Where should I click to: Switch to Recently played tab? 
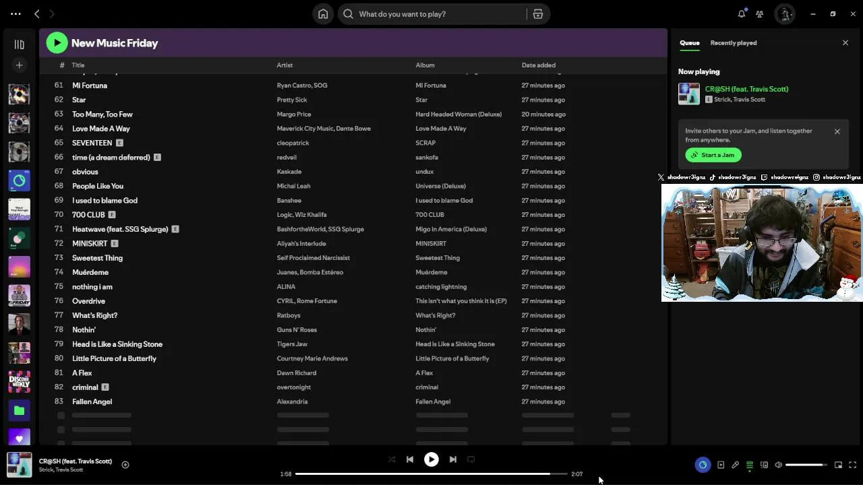pyautogui.click(x=734, y=43)
